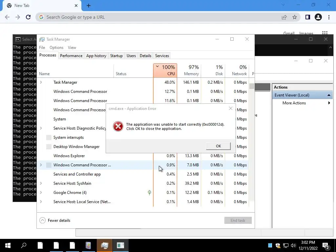Viewport: 336px width, 252px height.
Task: Expand Service Host: Diagnostic Policy row
Action: pyautogui.click(x=41, y=128)
